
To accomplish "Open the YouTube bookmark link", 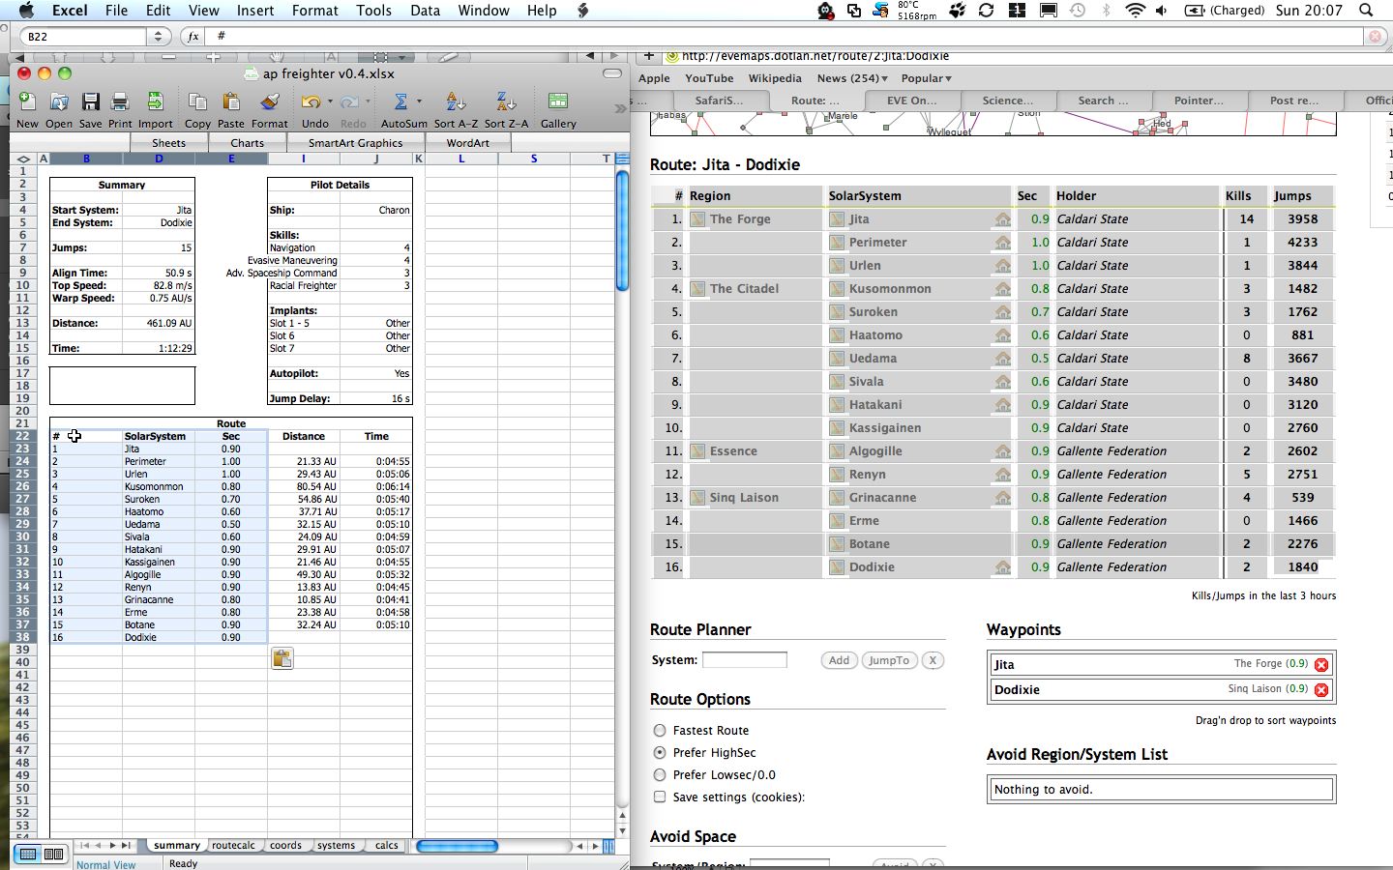I will click(709, 78).
